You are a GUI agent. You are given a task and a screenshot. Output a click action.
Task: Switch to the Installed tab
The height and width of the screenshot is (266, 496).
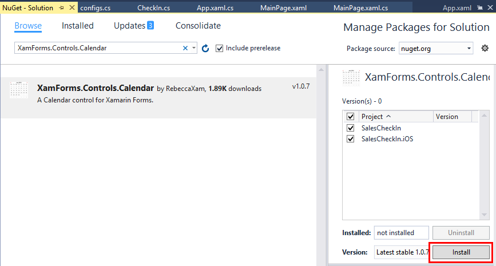(77, 26)
